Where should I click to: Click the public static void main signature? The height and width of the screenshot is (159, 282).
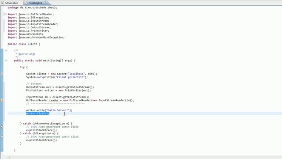45,61
